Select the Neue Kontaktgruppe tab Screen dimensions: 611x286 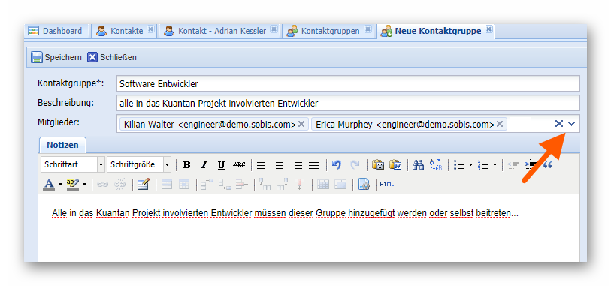point(436,31)
